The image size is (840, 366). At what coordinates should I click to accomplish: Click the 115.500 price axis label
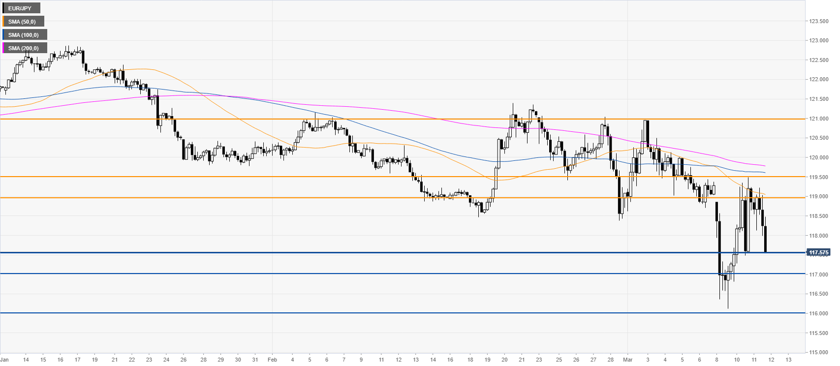pyautogui.click(x=819, y=333)
